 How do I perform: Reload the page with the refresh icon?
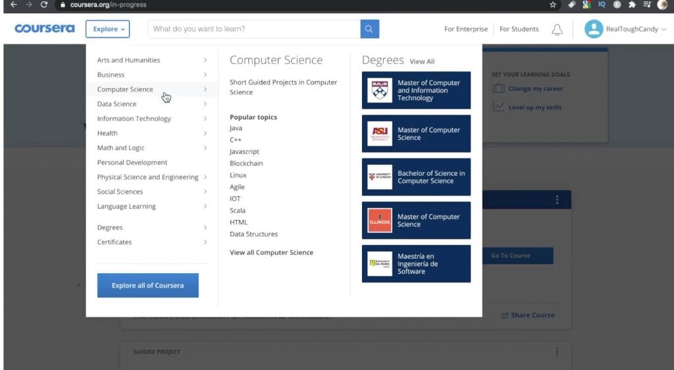[44, 5]
